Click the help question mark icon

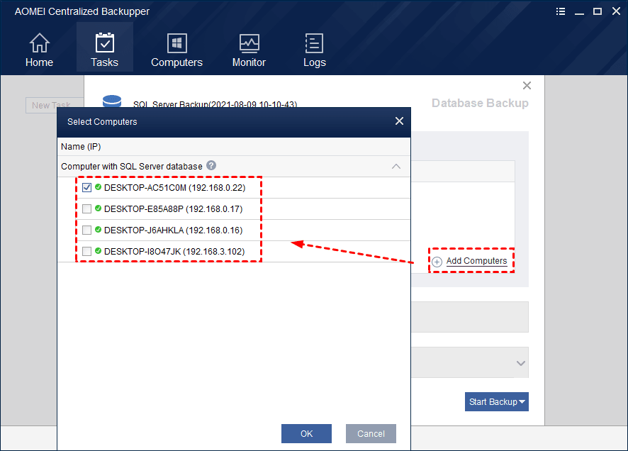click(211, 165)
